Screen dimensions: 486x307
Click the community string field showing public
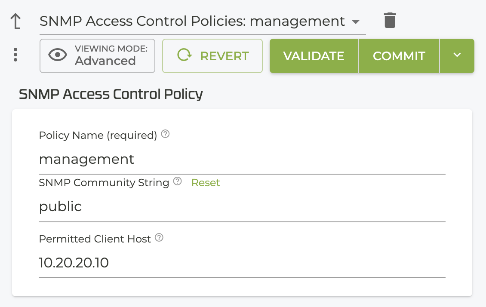(242, 207)
